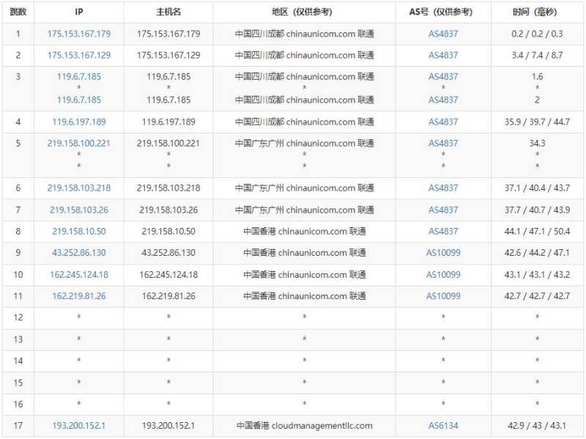Open the 219.158.100.221 IP link
Image resolution: width=586 pixels, height=439 pixels.
point(79,143)
